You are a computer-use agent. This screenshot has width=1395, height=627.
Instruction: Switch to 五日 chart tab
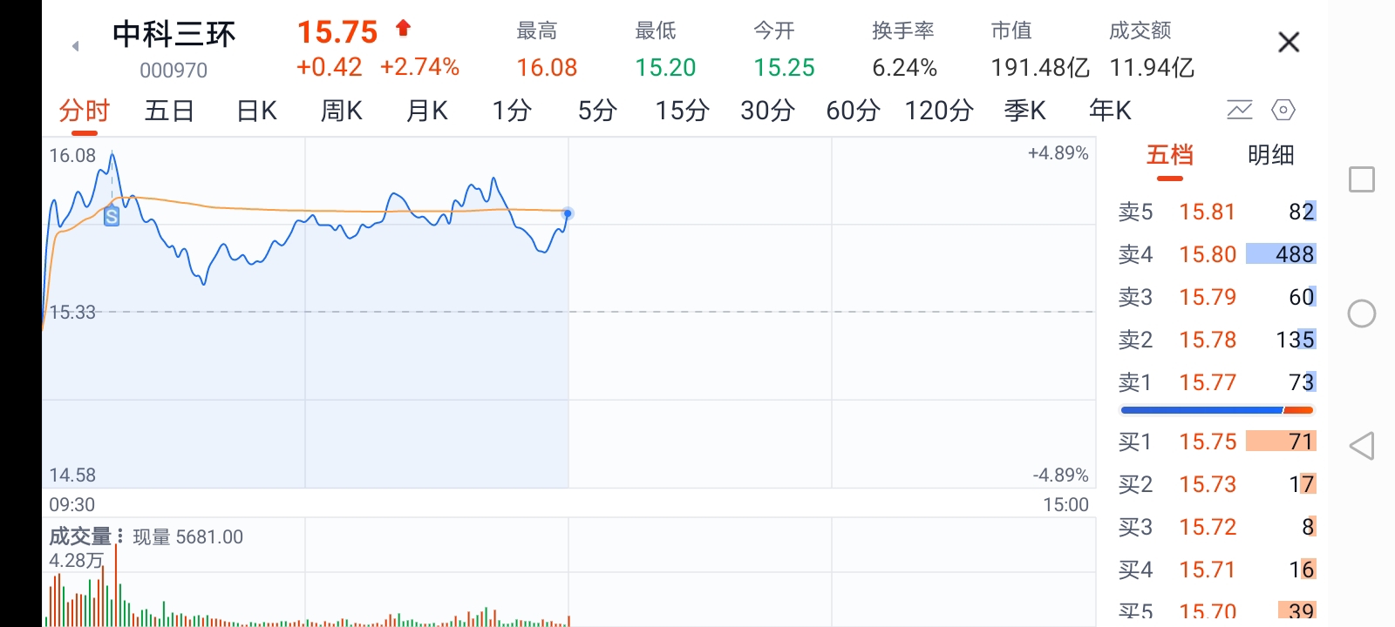(169, 111)
